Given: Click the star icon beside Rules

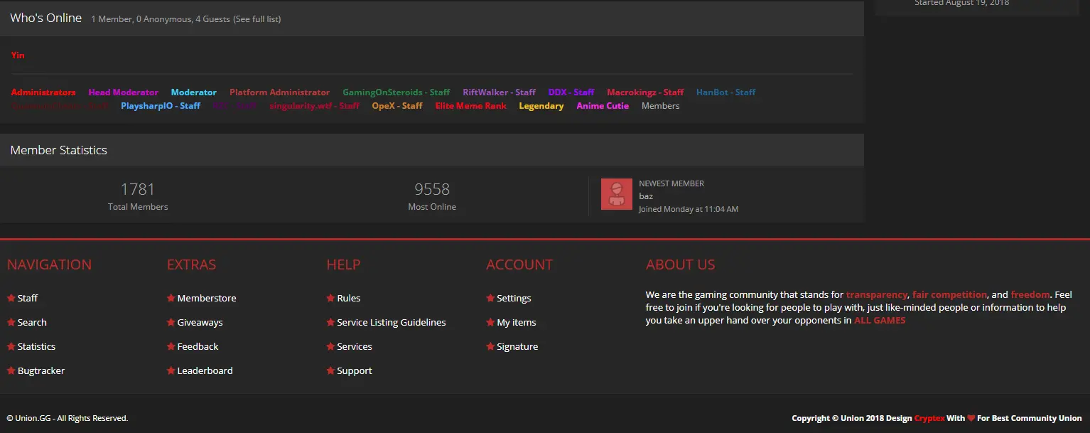Looking at the screenshot, I should (331, 298).
